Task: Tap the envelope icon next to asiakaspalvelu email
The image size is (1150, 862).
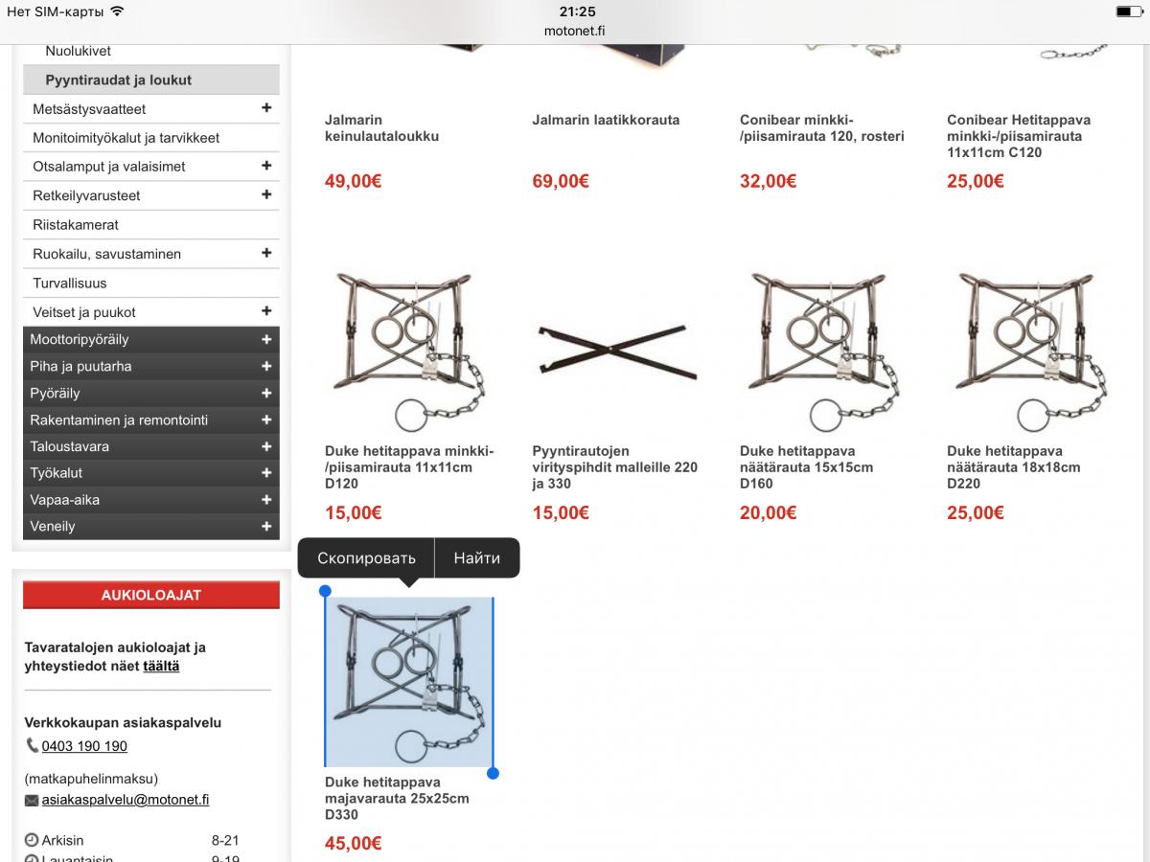Action: point(32,801)
